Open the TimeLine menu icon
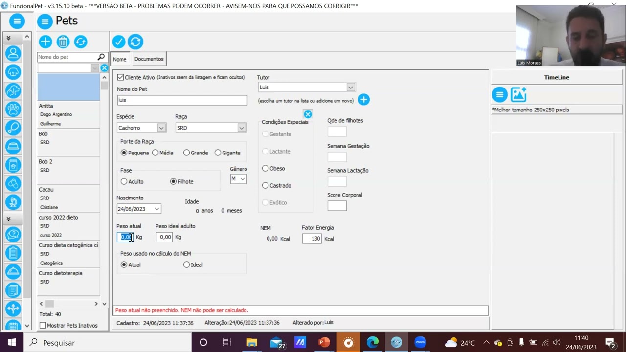This screenshot has height=352, width=626. (500, 94)
